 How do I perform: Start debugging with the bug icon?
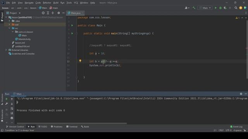pyautogui.click(x=220, y=8)
